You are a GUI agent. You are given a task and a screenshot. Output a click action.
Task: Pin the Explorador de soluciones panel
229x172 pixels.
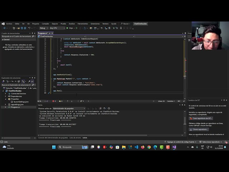tap(32, 78)
